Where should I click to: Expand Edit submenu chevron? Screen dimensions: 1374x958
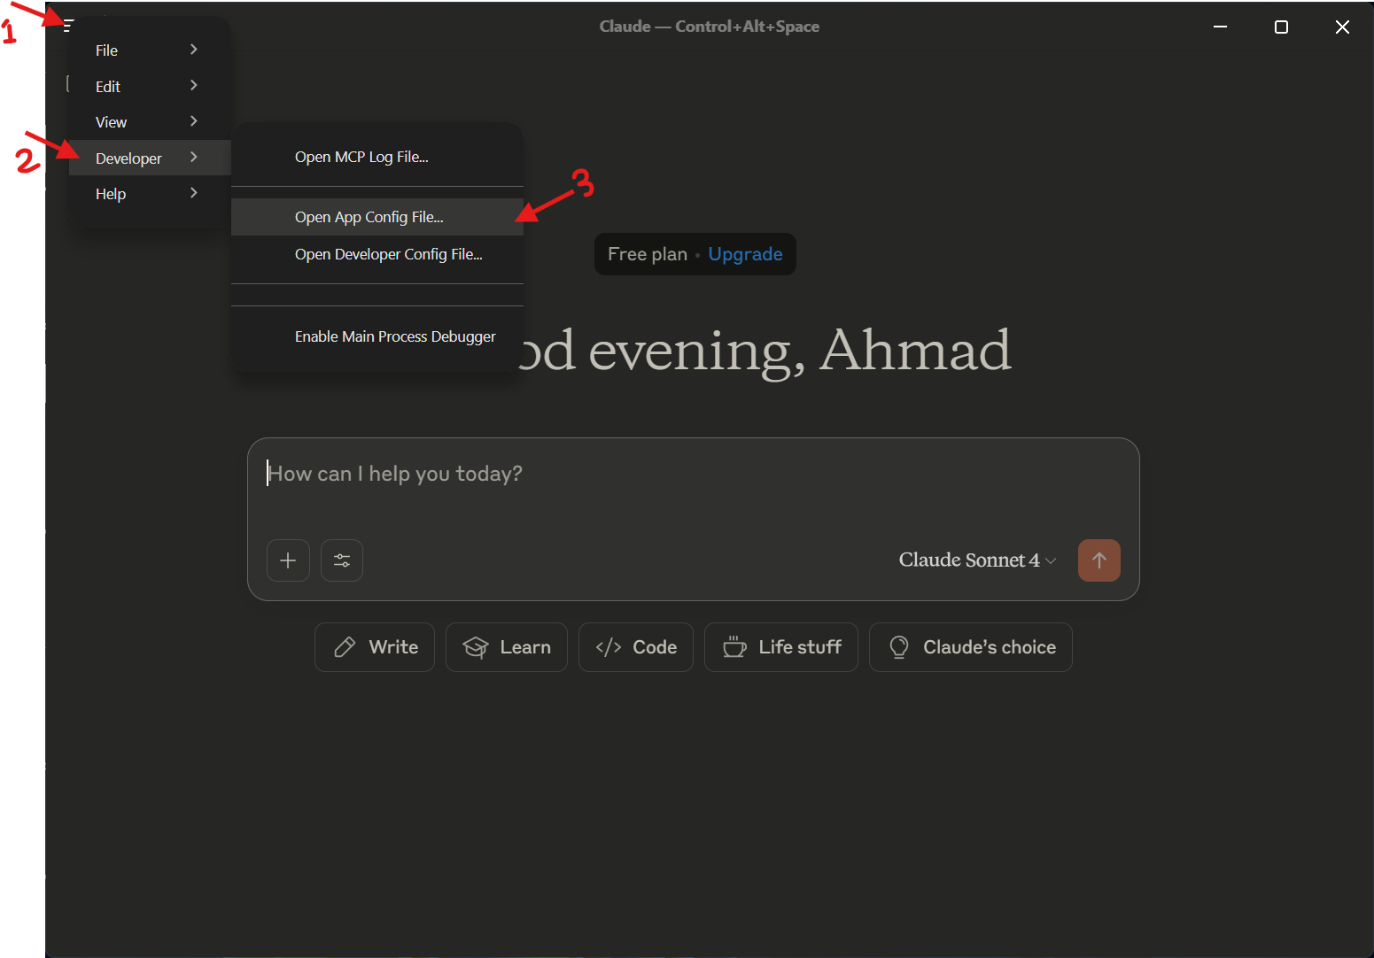tap(194, 86)
